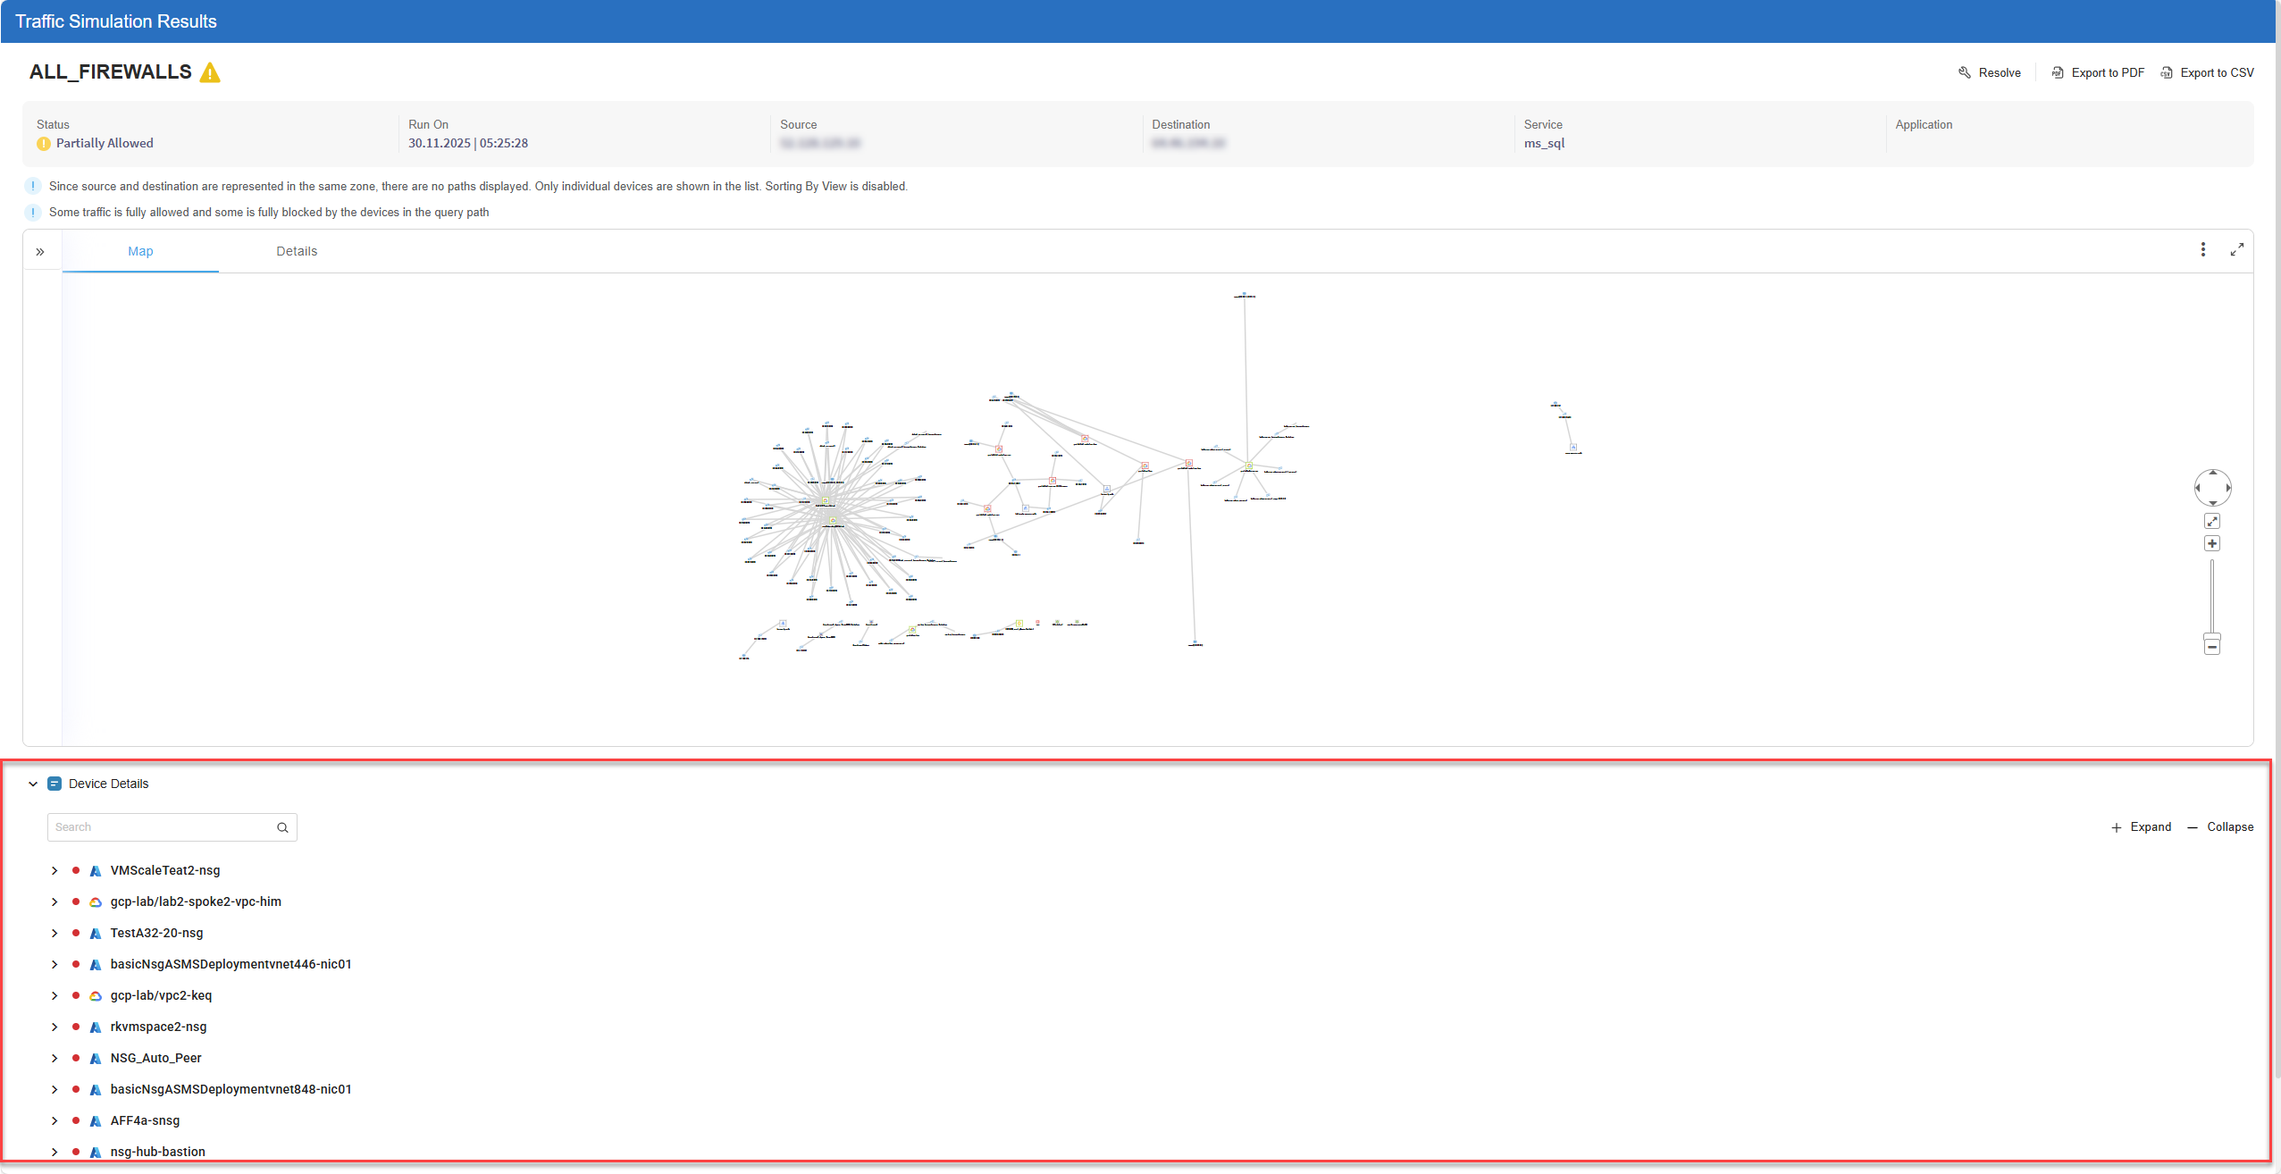Viewport: 2281px width, 1174px height.
Task: Click the Resolve wrench icon
Action: [1964, 72]
